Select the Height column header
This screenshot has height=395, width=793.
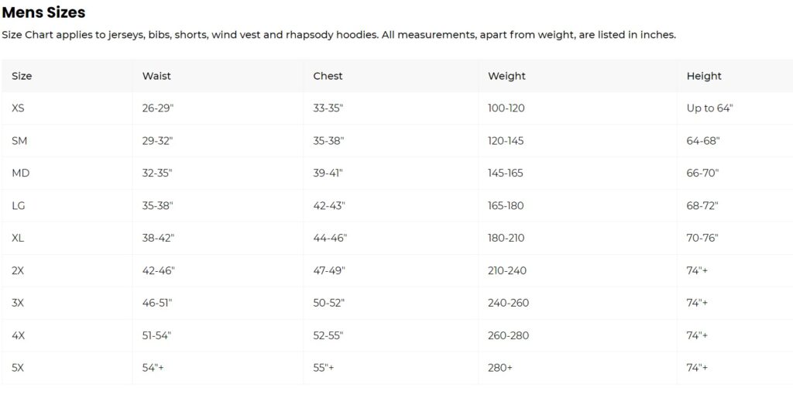[x=704, y=76]
